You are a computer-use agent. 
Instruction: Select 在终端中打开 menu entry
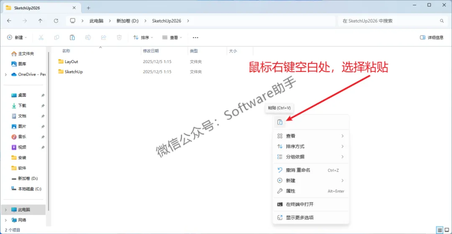[311, 204]
